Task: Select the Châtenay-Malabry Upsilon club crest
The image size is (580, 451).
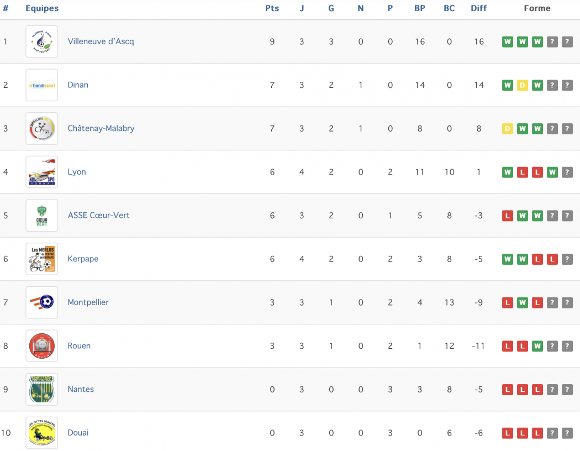Action: [42, 128]
